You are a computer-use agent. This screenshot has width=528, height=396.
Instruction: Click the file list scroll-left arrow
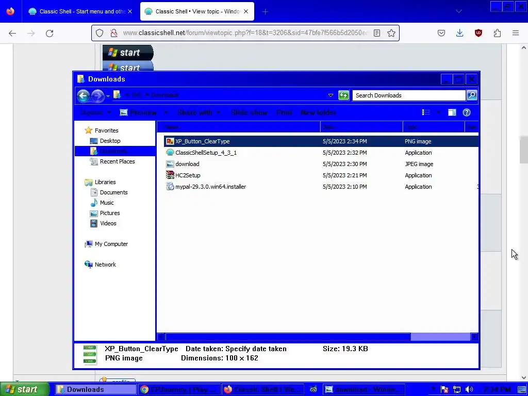click(x=161, y=336)
